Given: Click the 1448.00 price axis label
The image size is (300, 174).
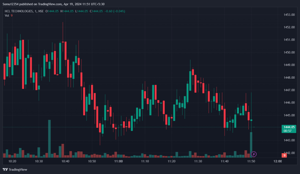Looking at the screenshot, I should (289, 77).
